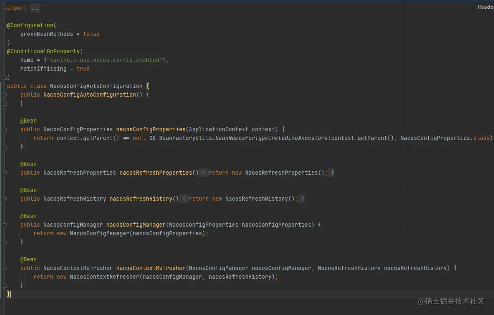Image resolution: width=494 pixels, height=315 pixels.
Task: Expand the folded nacosRefreshHistory method in gutter
Action: pyautogui.click(x=5, y=199)
